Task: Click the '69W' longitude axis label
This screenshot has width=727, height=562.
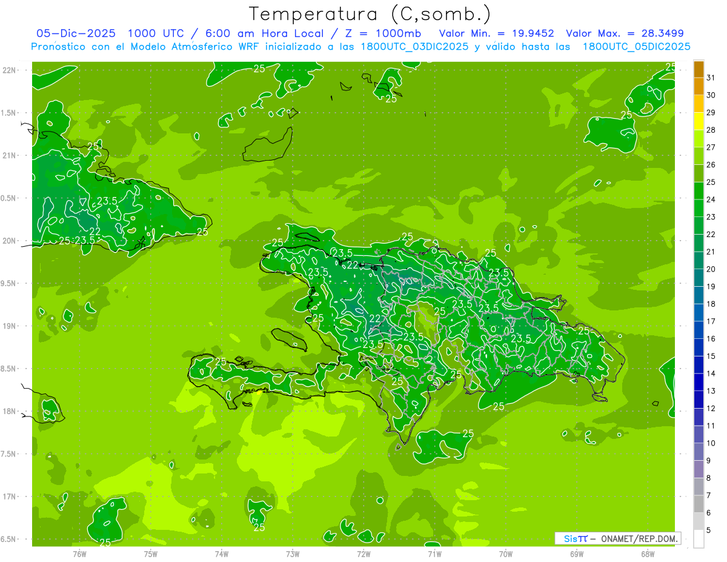Action: 577,554
